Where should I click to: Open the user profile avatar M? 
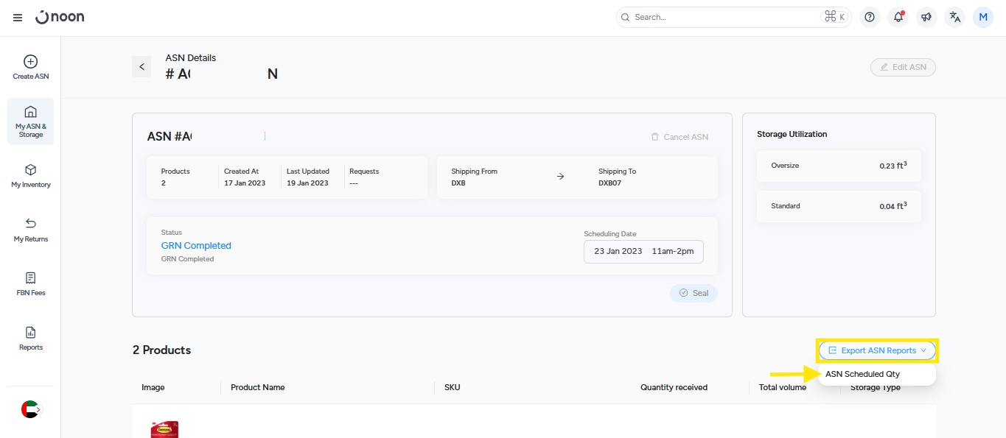[983, 17]
